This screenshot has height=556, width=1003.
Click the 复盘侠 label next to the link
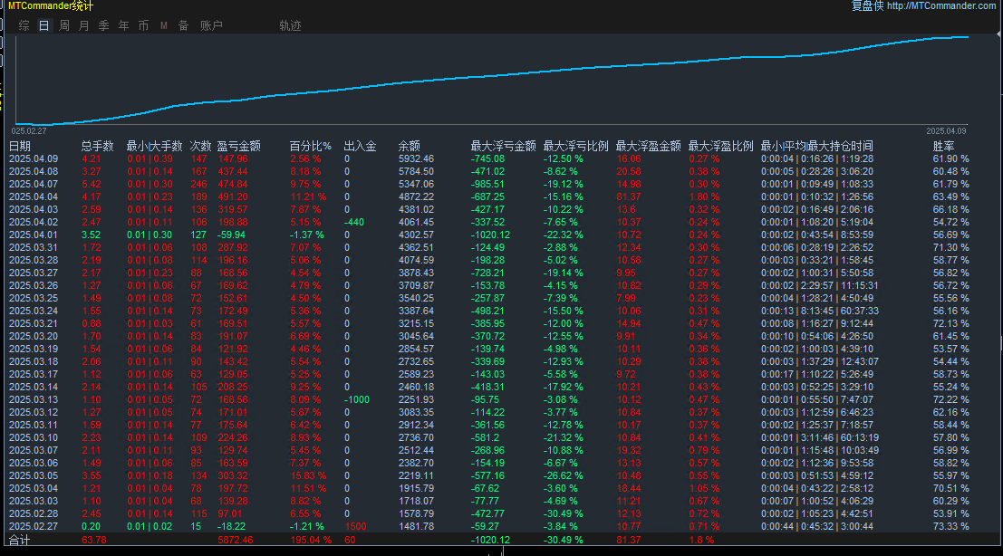click(x=867, y=5)
